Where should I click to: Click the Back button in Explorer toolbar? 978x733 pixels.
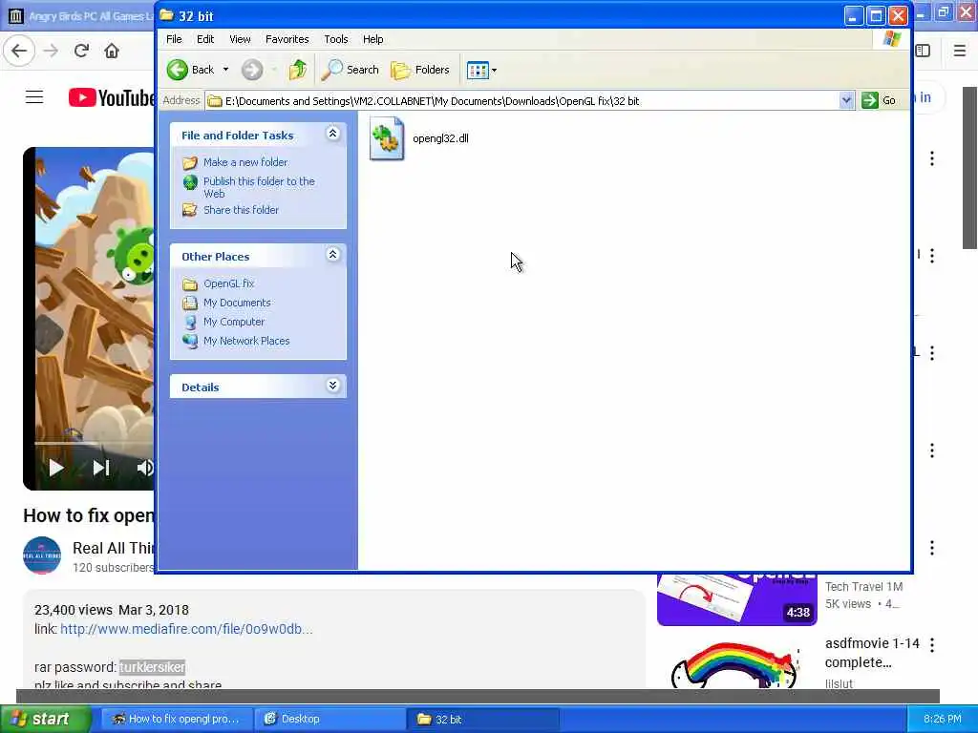[x=191, y=70]
